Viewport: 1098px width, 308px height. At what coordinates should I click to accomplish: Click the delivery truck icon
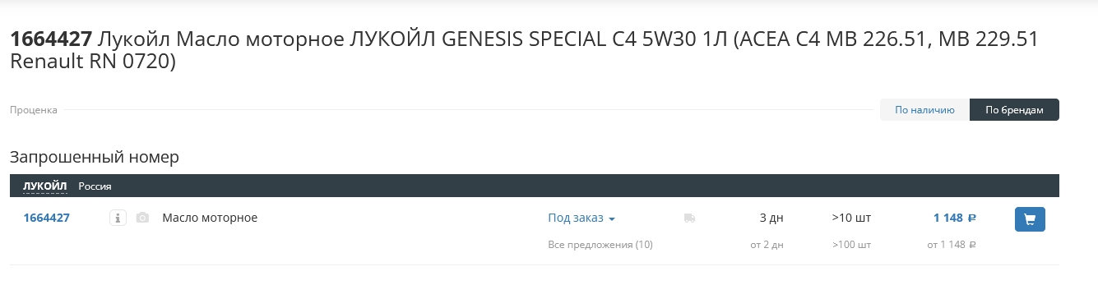tap(689, 218)
